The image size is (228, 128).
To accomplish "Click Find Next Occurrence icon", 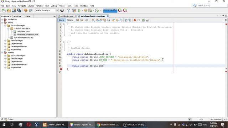I will pyautogui.click(x=101, y=20).
